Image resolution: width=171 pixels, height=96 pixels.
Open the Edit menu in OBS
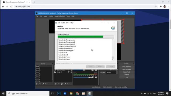pyautogui.click(x=41, y=16)
